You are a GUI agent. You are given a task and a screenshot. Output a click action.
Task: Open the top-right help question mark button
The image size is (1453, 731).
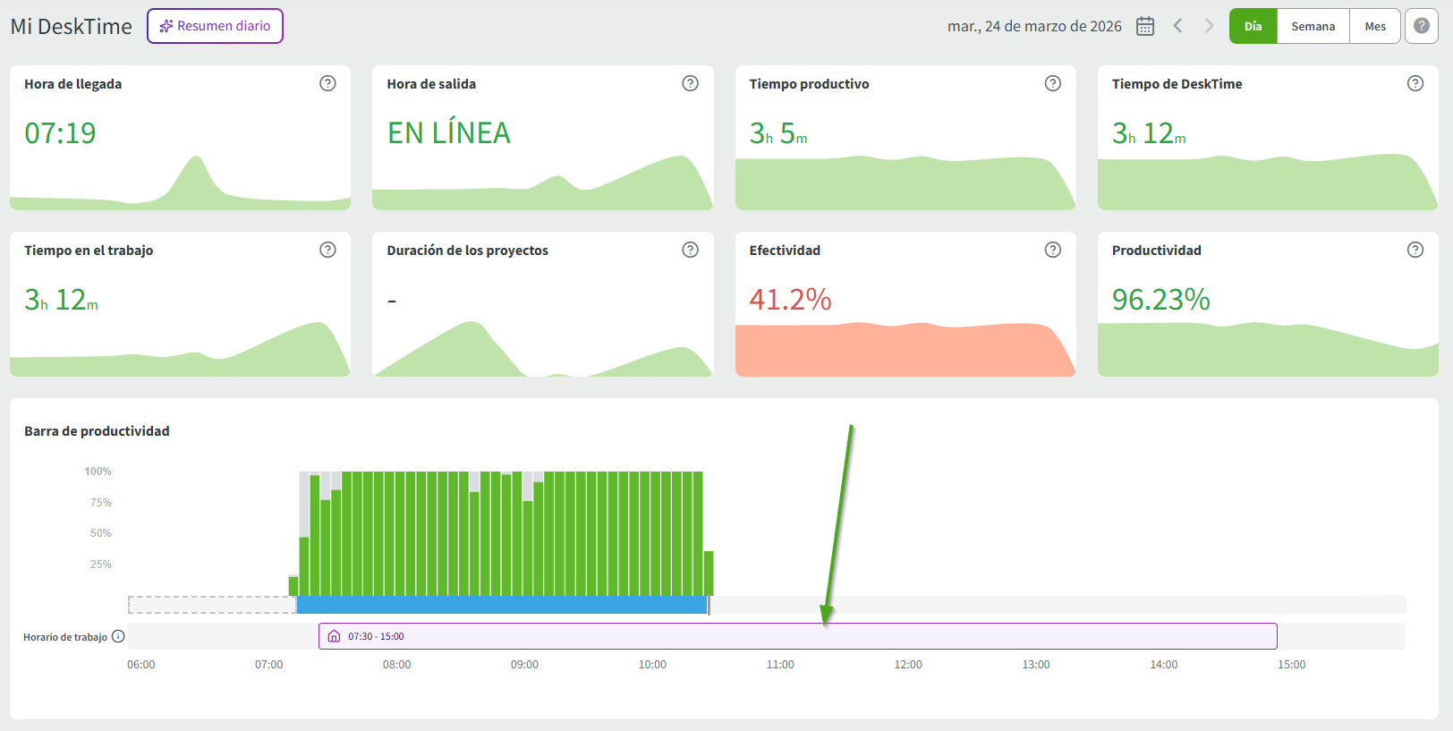tap(1422, 26)
